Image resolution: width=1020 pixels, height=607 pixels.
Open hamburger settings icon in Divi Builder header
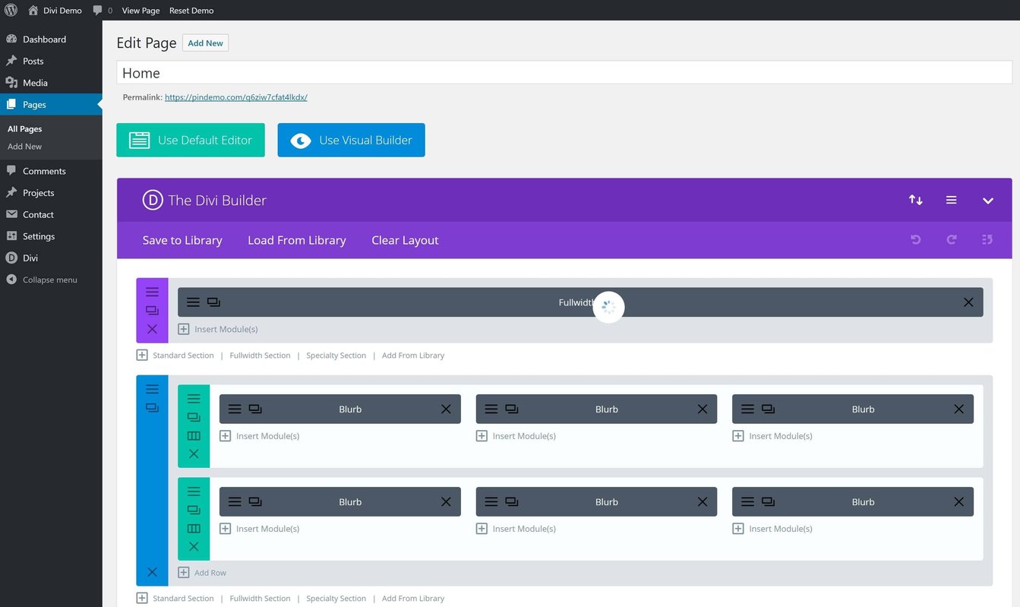pos(951,200)
